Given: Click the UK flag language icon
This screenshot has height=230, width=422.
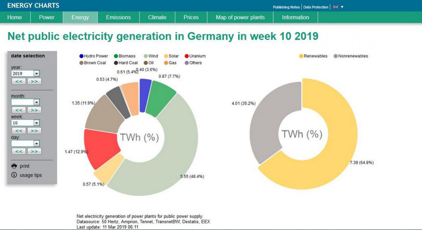Looking at the screenshot, I should (x=335, y=7).
